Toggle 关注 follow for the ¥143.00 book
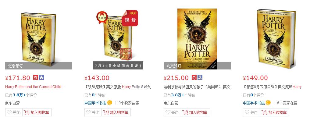 pos(93,112)
